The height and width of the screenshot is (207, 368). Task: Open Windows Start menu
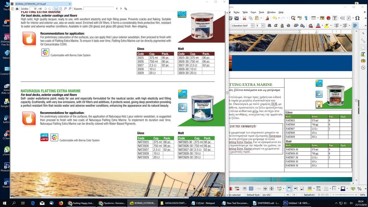pyautogui.click(x=4, y=203)
